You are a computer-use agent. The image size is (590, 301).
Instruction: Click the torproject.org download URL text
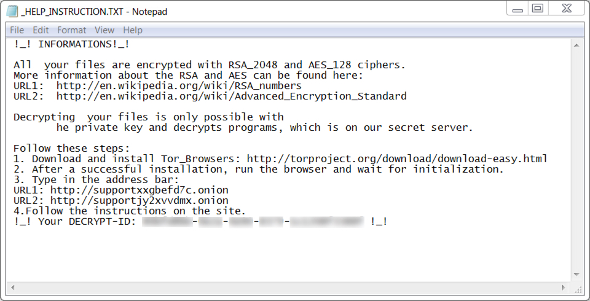click(397, 158)
